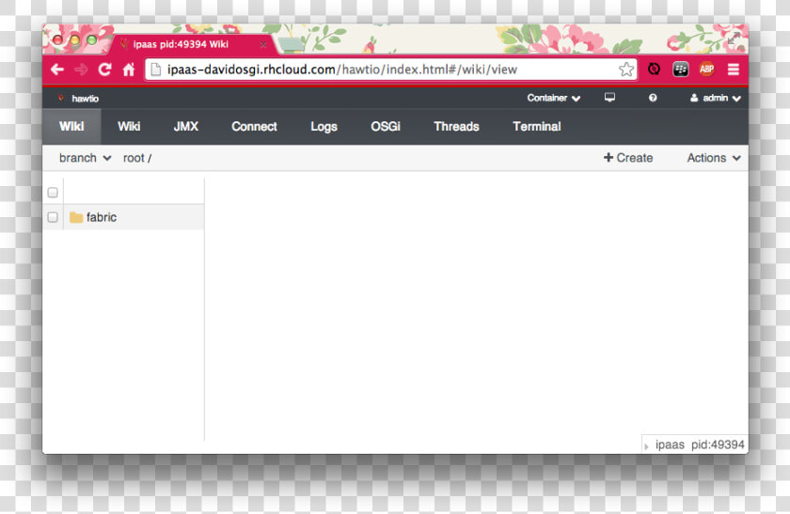This screenshot has height=514, width=790.
Task: Open the Terminal tab
Action: pyautogui.click(x=537, y=127)
